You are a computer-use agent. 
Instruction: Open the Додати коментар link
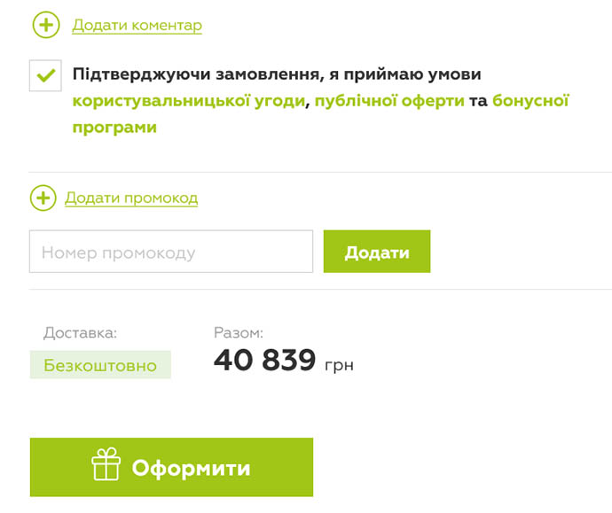(x=137, y=26)
